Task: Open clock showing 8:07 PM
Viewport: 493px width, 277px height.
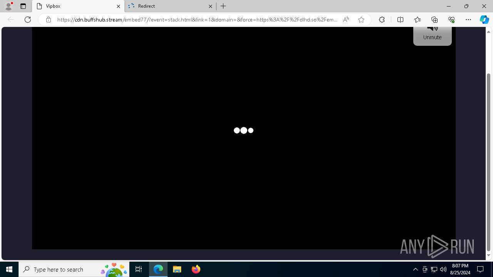Action: pos(460,269)
